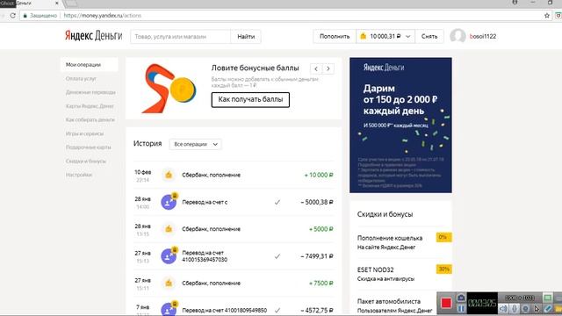Image resolution: width=562 pixels, height=316 pixels.
Task: Open Карты Яндекс.Денег in the sidebar
Action: 90,106
